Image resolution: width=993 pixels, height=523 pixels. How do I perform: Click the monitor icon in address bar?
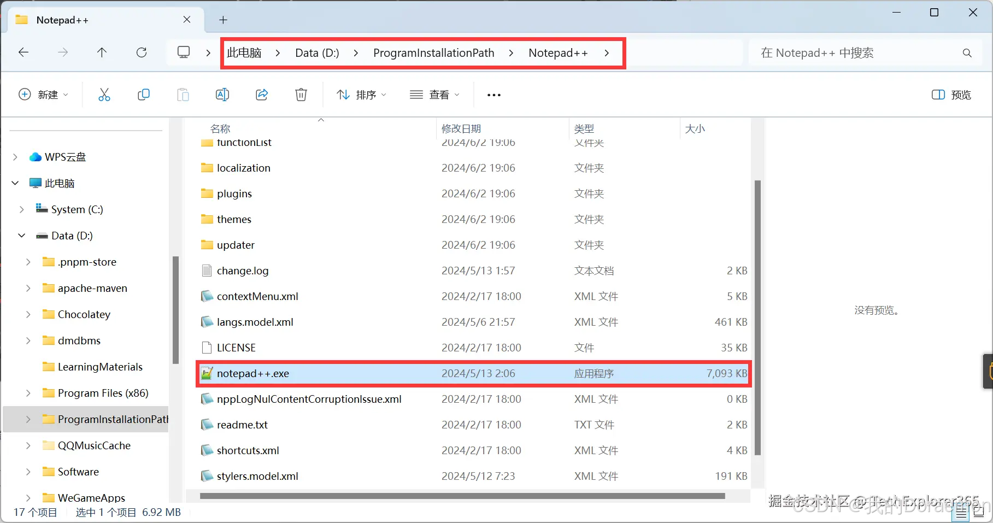(x=184, y=52)
